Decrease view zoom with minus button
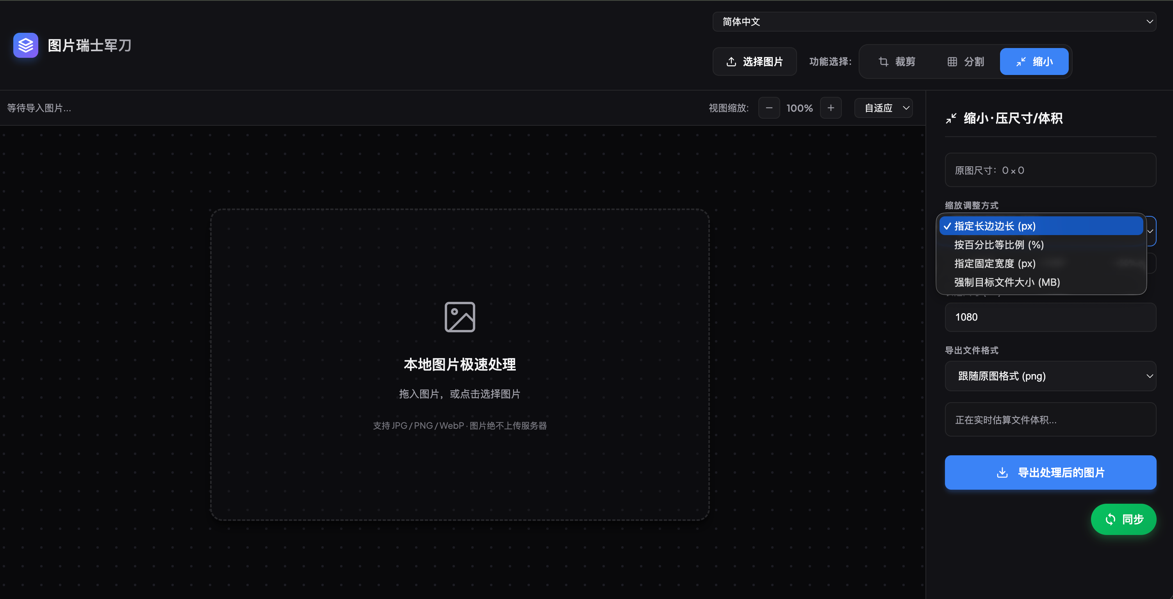The height and width of the screenshot is (599, 1173). [769, 108]
